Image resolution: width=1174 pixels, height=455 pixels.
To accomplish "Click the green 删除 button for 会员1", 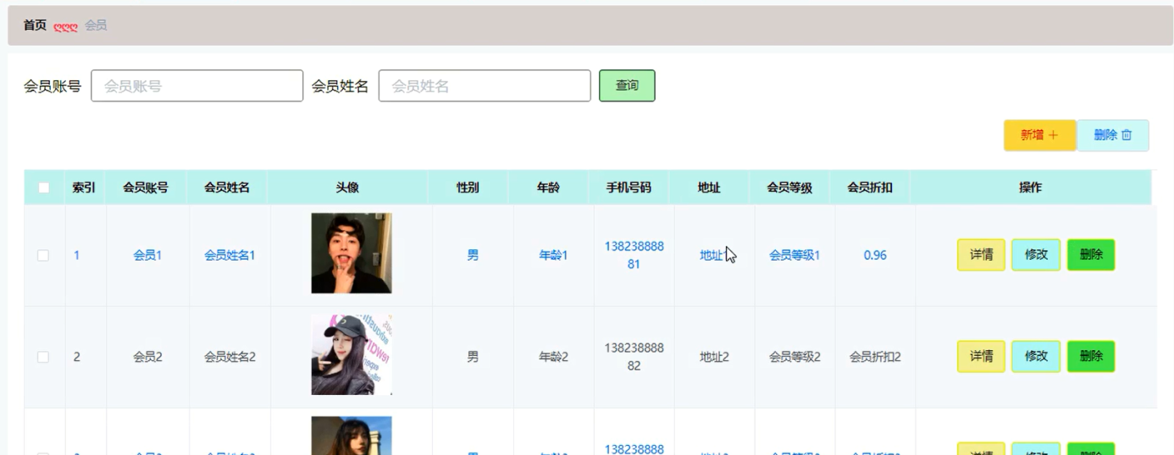I will click(x=1091, y=255).
